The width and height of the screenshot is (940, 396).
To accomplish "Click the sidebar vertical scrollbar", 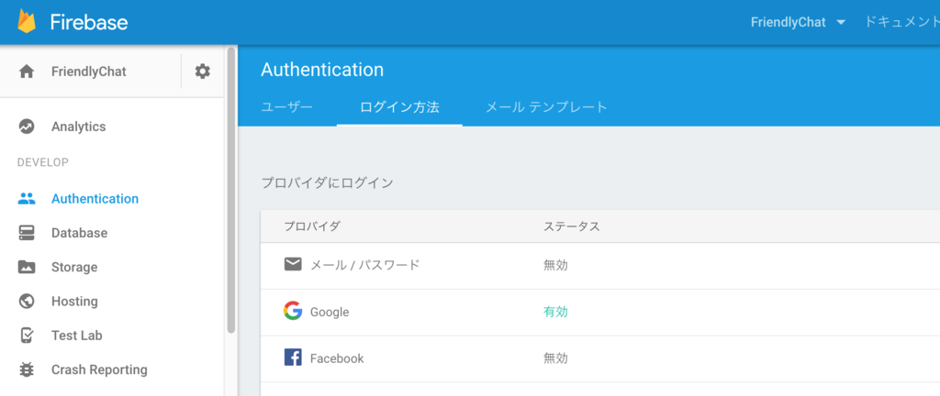I will [x=231, y=192].
